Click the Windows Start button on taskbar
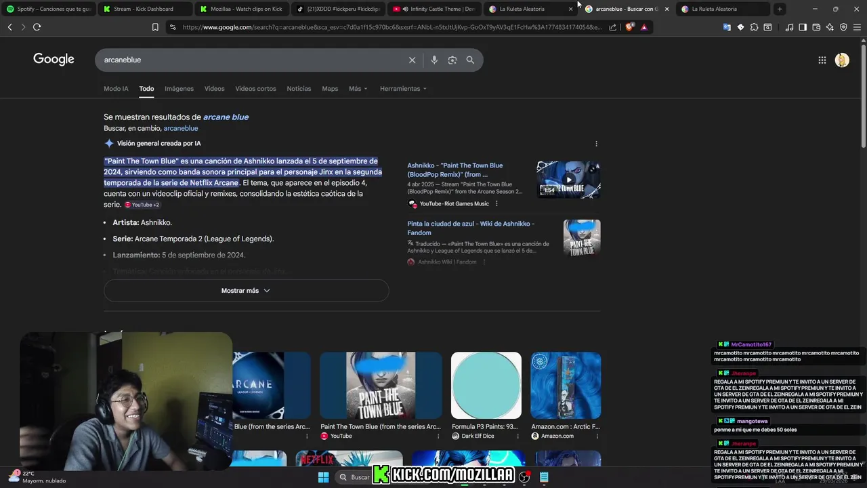The width and height of the screenshot is (867, 488). (324, 477)
